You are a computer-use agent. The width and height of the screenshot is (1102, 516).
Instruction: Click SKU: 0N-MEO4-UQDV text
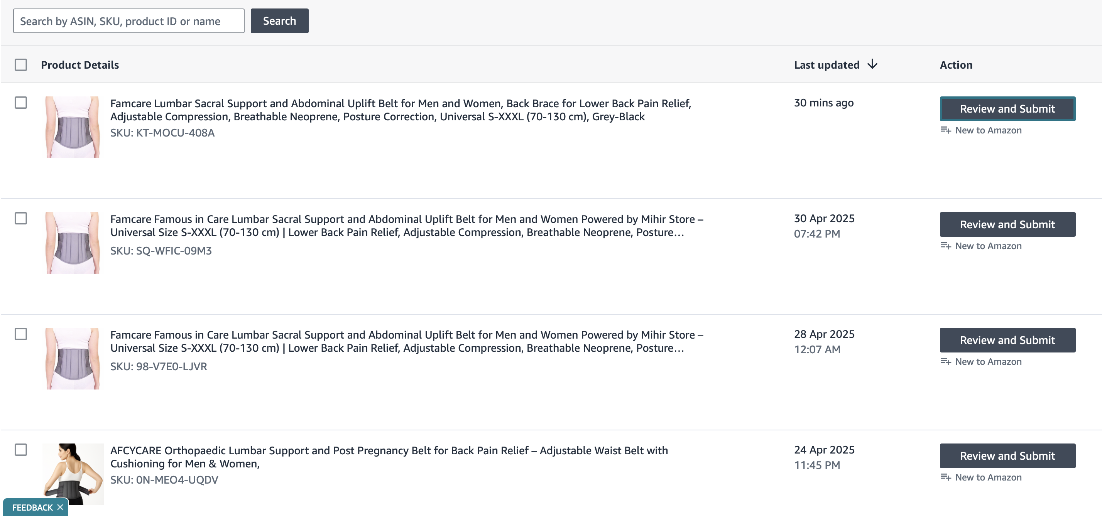point(164,480)
